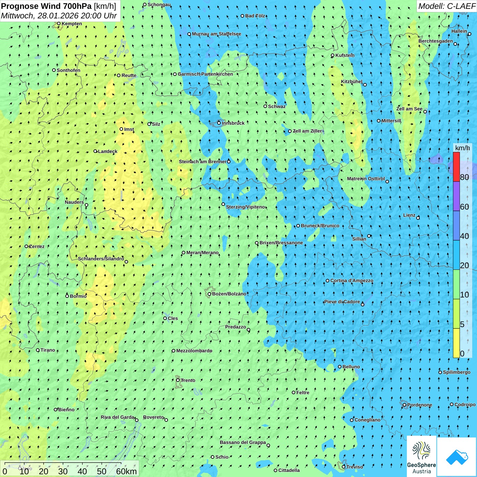
Task: Click the Lienz label
Action: [409, 215]
